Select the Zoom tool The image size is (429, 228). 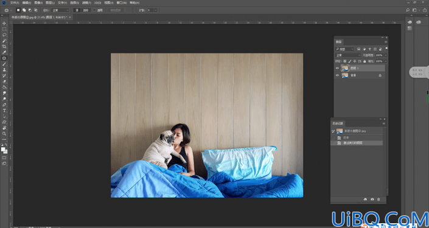[4, 134]
